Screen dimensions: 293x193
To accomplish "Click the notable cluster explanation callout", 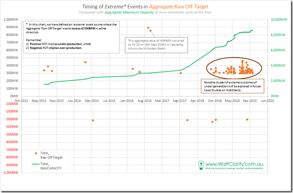I will [232, 86].
